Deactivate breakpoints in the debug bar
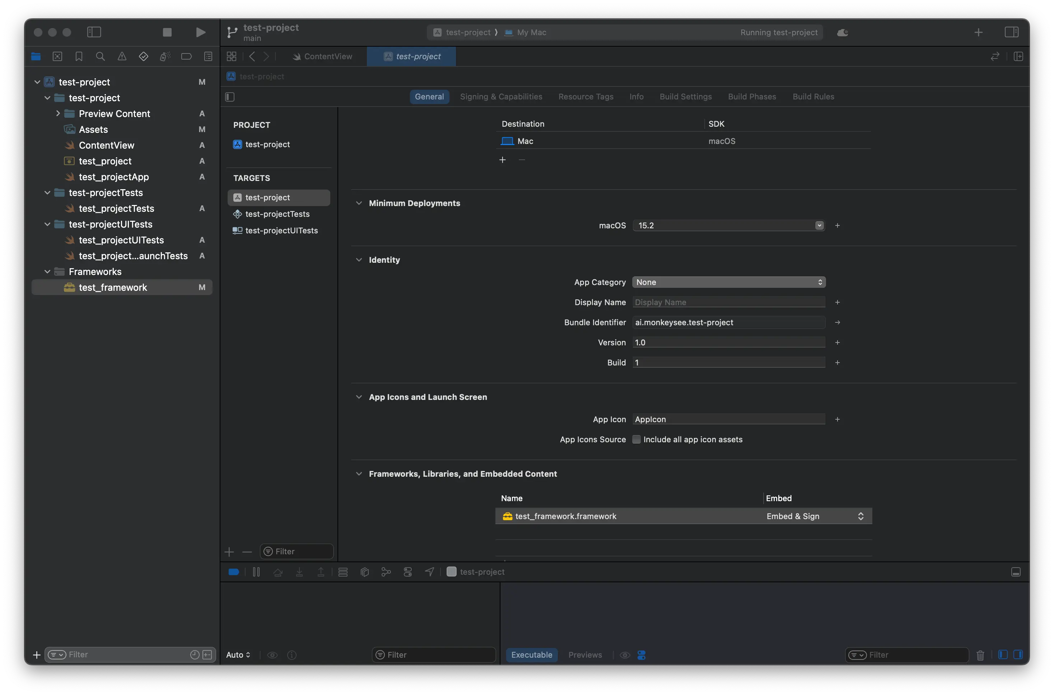The width and height of the screenshot is (1054, 695). pos(234,572)
